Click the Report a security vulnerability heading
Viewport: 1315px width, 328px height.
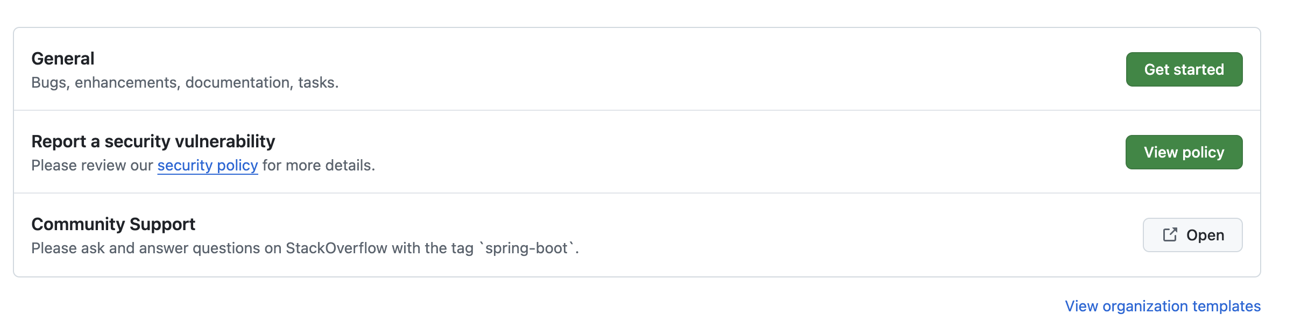point(153,141)
